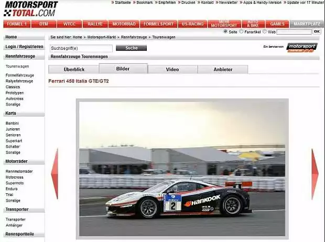Open Senioren in the sidebar
The height and width of the screenshot is (242, 325).
point(13,135)
